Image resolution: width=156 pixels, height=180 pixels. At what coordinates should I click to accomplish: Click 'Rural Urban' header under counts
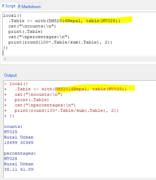click(x=19, y=137)
